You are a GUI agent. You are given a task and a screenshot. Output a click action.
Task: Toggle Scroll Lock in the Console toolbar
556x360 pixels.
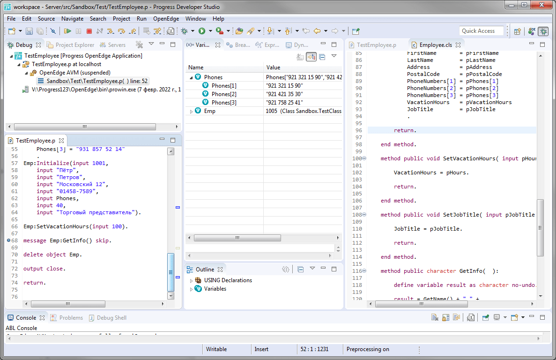point(446,317)
